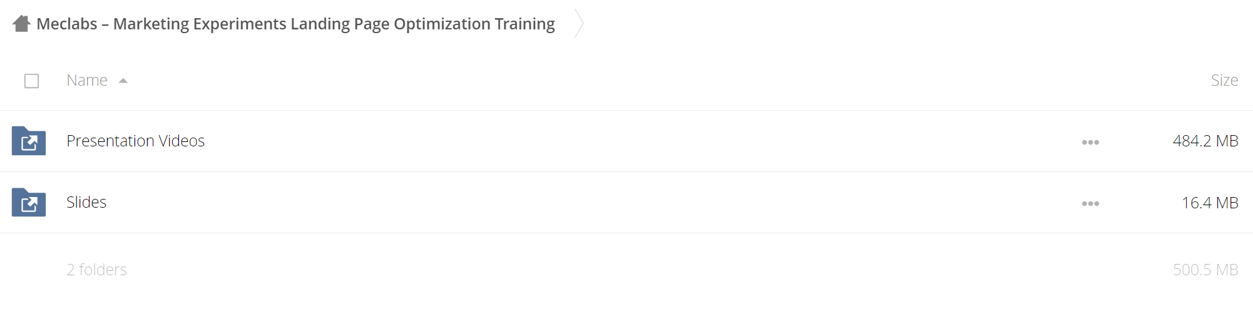Image resolution: width=1253 pixels, height=309 pixels.
Task: Open more actions for Slides
Action: click(x=1090, y=203)
